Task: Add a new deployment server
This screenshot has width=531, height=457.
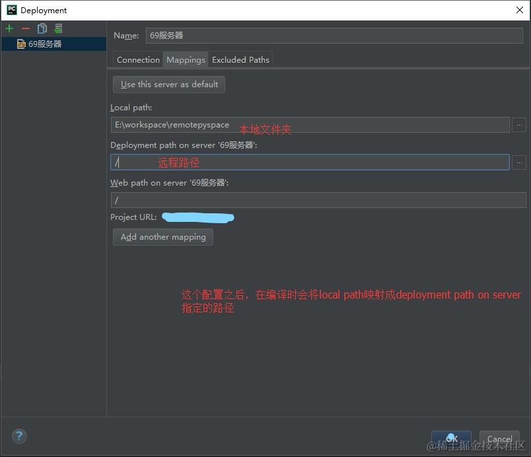Action: pos(9,29)
